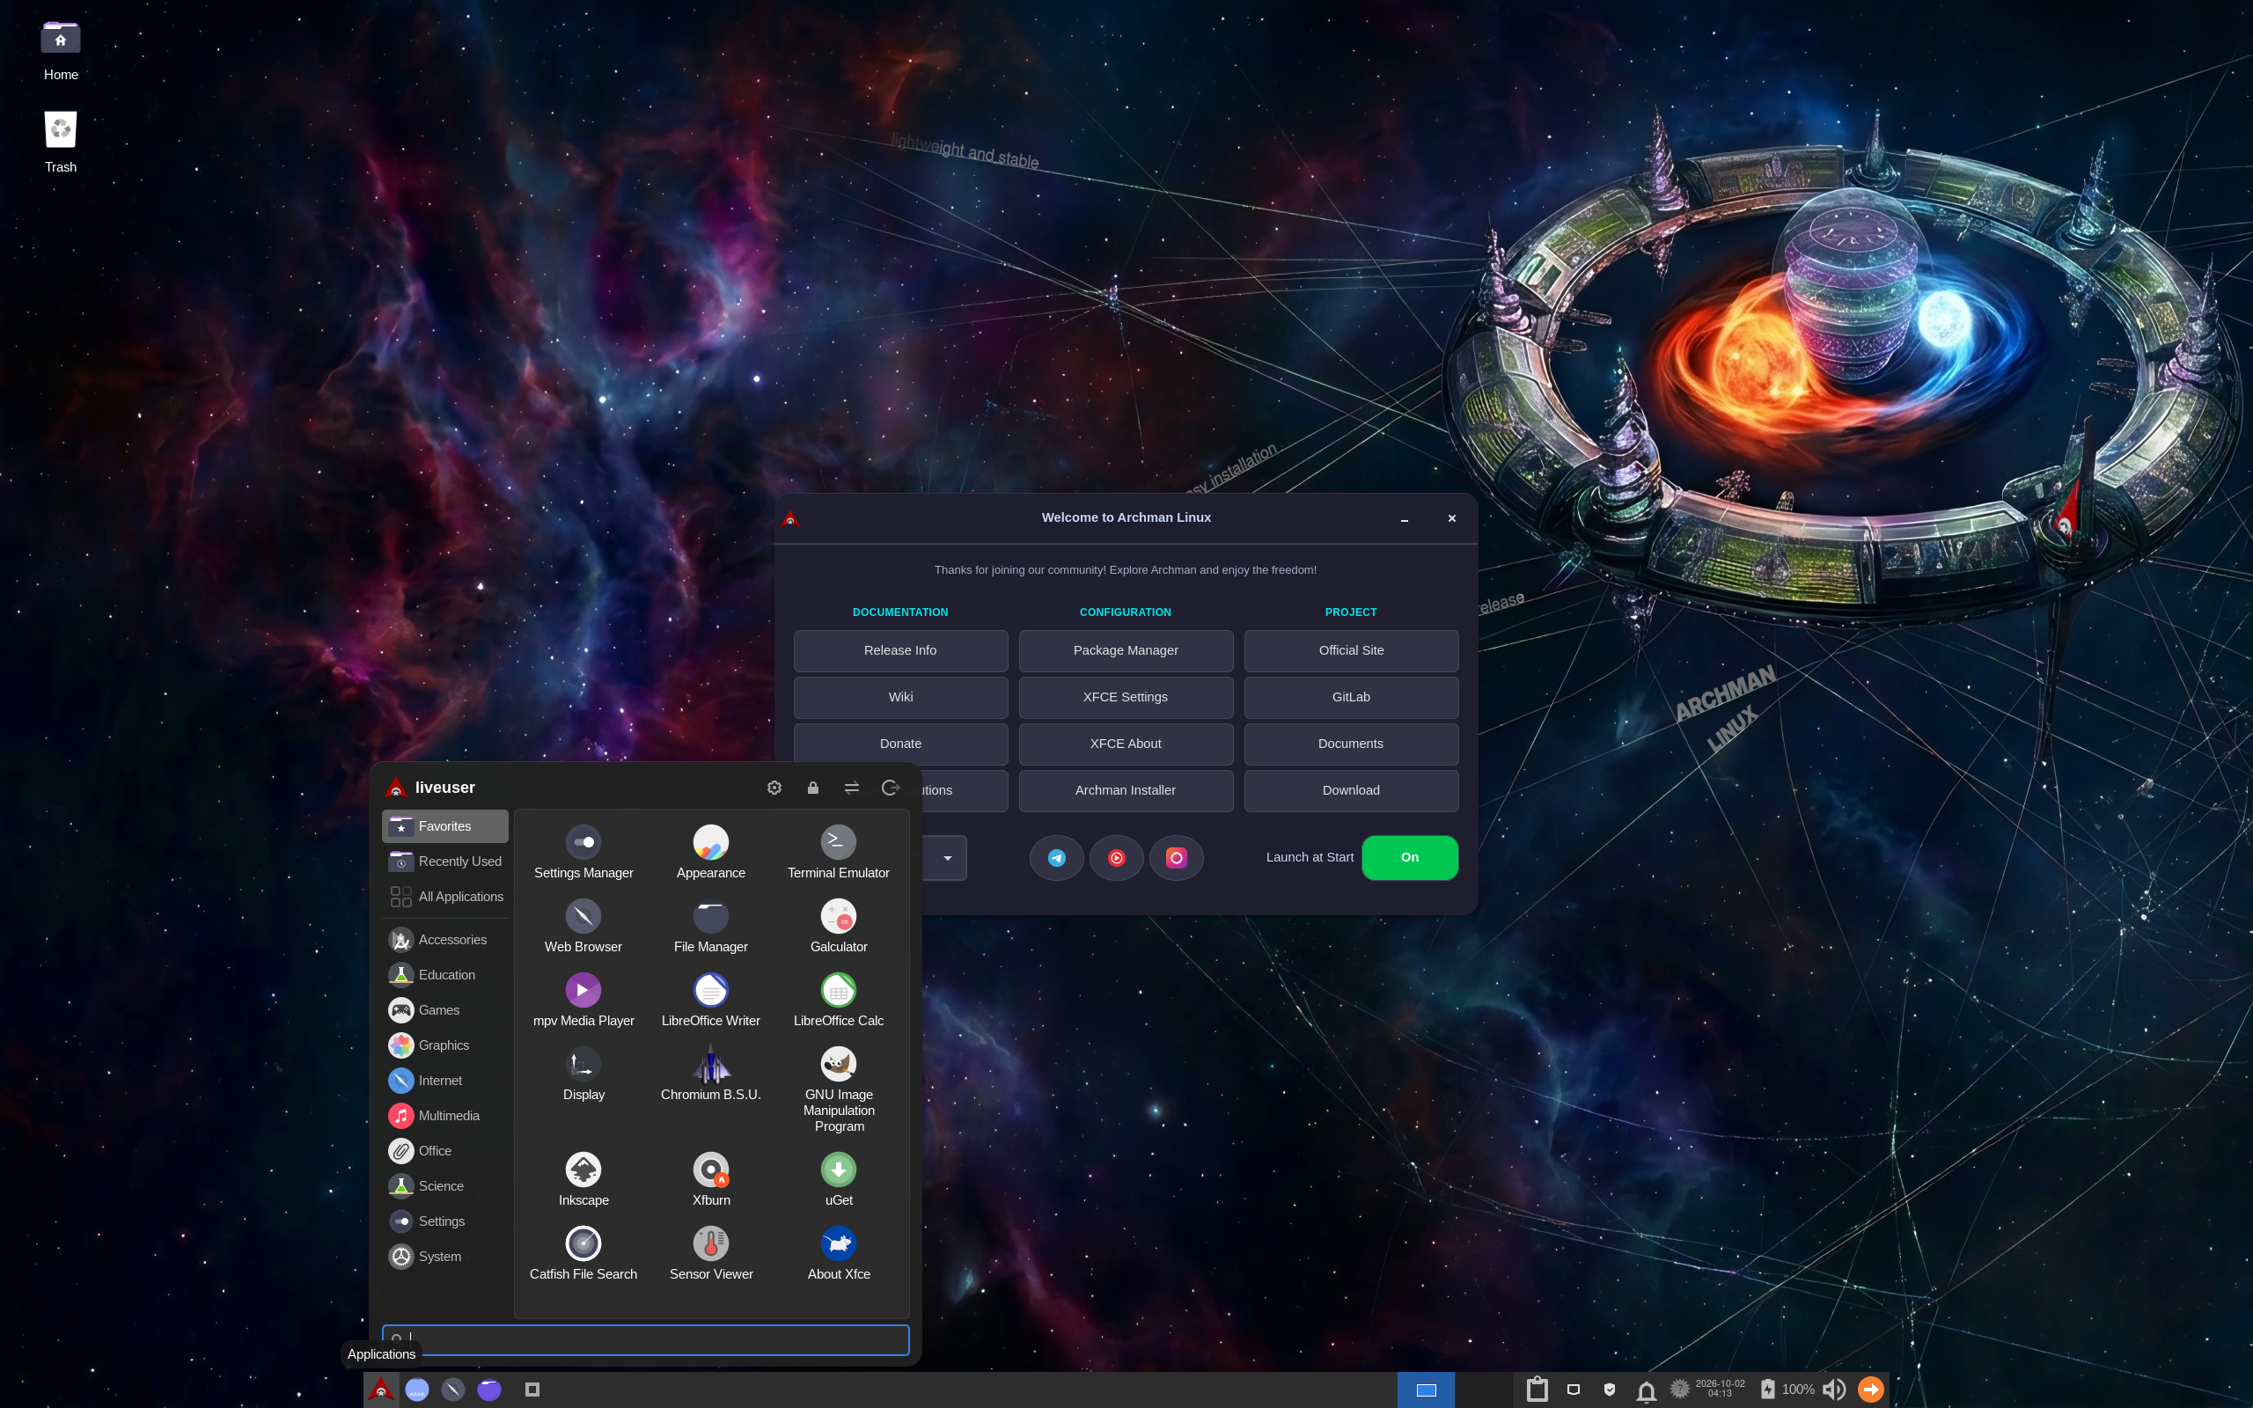Launch Galculator

[x=838, y=927]
